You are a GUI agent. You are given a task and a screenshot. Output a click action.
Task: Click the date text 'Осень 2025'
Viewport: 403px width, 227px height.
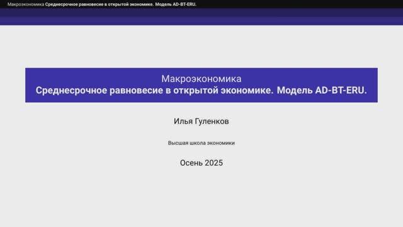click(x=201, y=163)
